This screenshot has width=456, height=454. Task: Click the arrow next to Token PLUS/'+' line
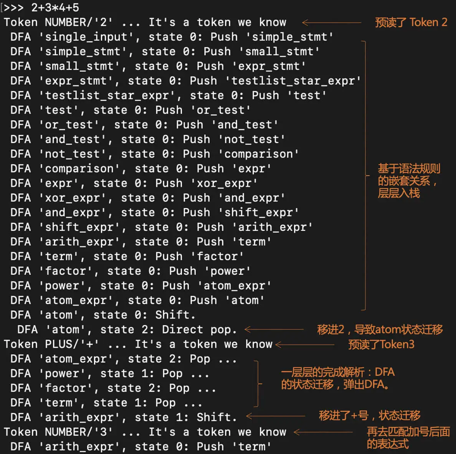click(304, 344)
